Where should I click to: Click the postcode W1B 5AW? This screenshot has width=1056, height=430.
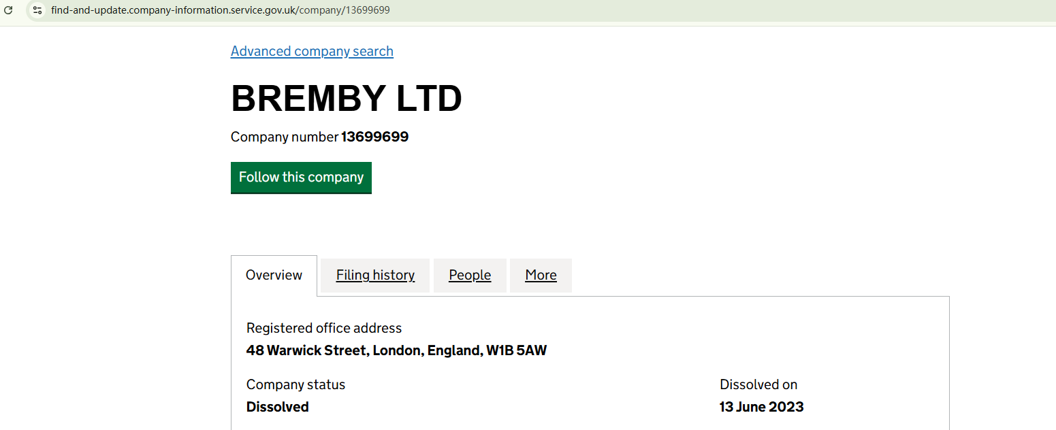515,350
